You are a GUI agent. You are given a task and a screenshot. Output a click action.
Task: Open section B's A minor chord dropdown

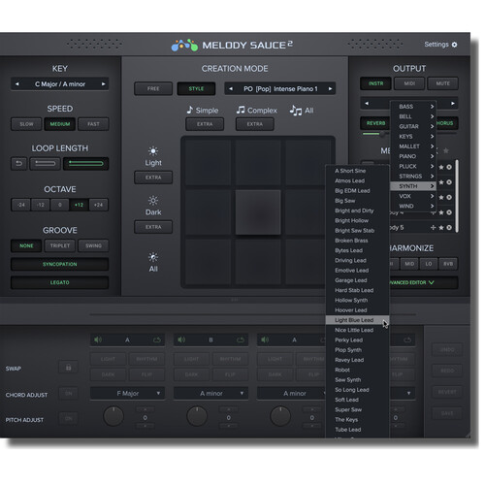pyautogui.click(x=210, y=394)
